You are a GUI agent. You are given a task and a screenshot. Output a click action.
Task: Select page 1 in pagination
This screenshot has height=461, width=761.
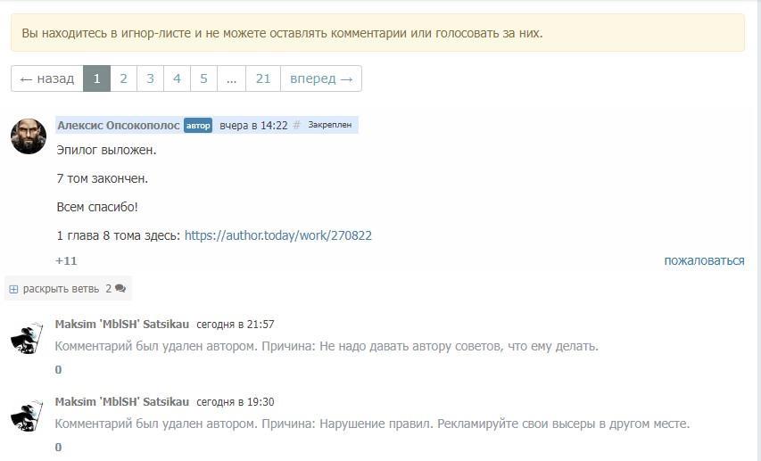(x=96, y=78)
